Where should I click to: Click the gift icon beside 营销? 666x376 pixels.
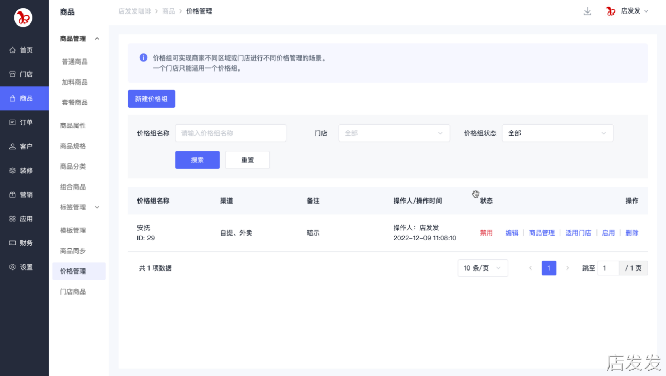13,195
